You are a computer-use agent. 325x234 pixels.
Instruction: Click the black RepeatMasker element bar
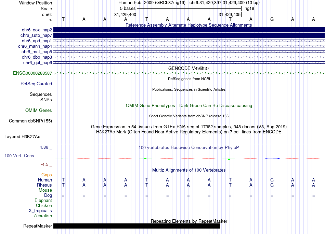point(137,226)
